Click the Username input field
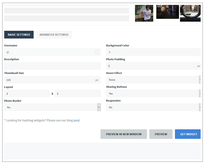This screenshot has width=205, height=164. click(x=52, y=52)
